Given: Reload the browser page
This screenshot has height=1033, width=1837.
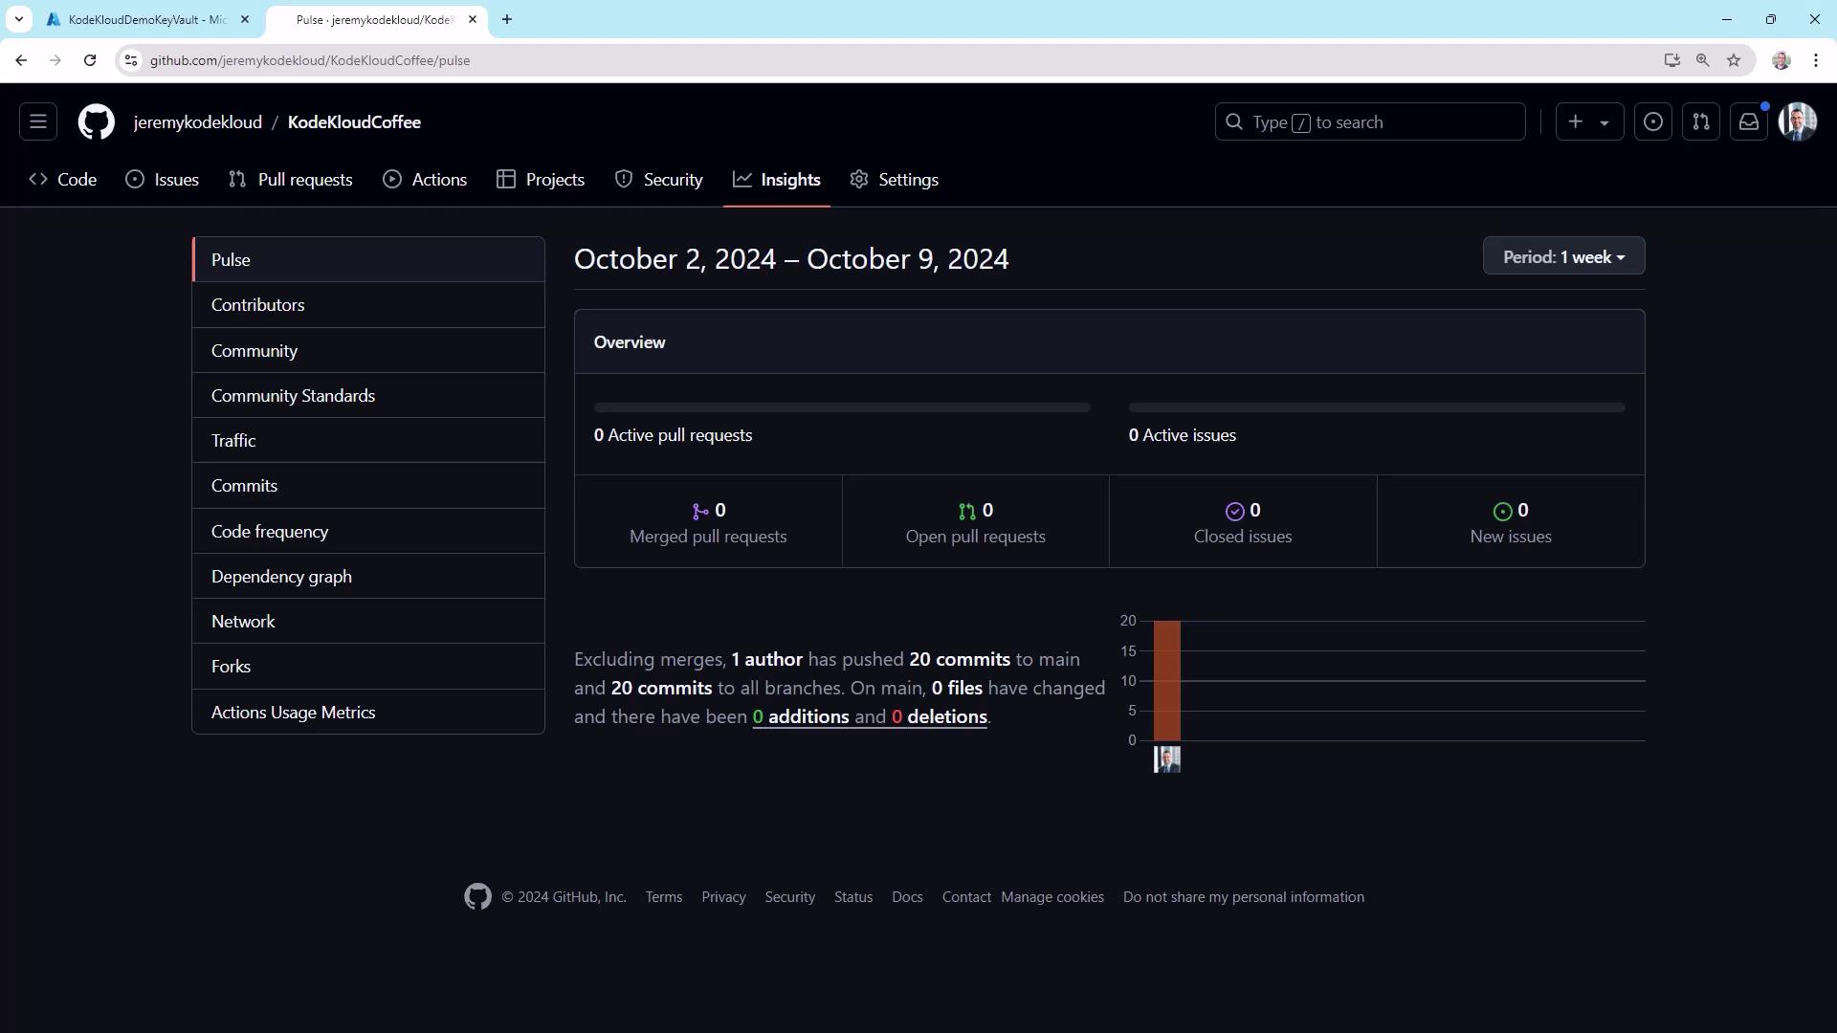Looking at the screenshot, I should tap(90, 60).
